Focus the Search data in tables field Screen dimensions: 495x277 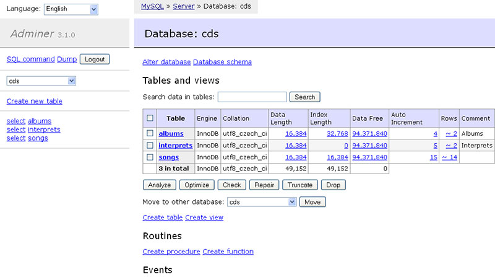coord(252,97)
